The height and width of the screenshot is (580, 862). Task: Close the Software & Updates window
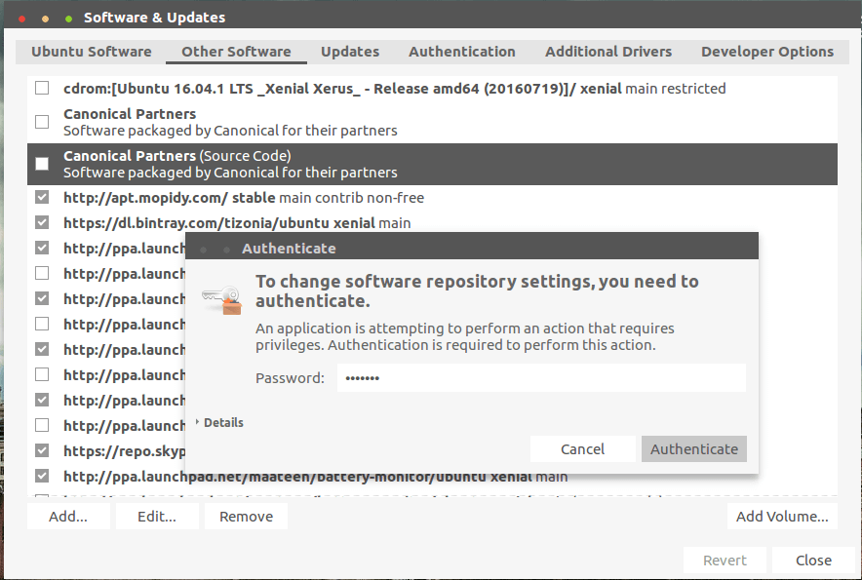coord(813,561)
